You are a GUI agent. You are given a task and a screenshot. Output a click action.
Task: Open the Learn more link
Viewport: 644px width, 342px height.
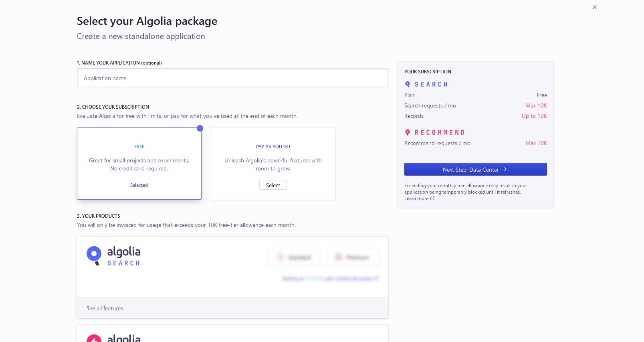(x=416, y=198)
